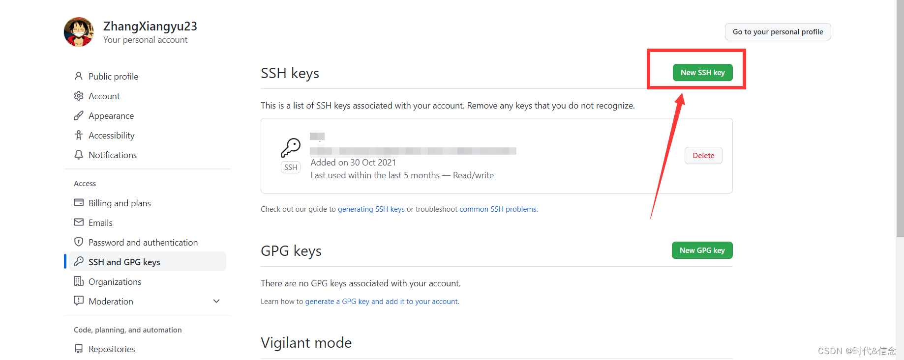Open the common SSH problems link
904x360 pixels.
coord(498,209)
